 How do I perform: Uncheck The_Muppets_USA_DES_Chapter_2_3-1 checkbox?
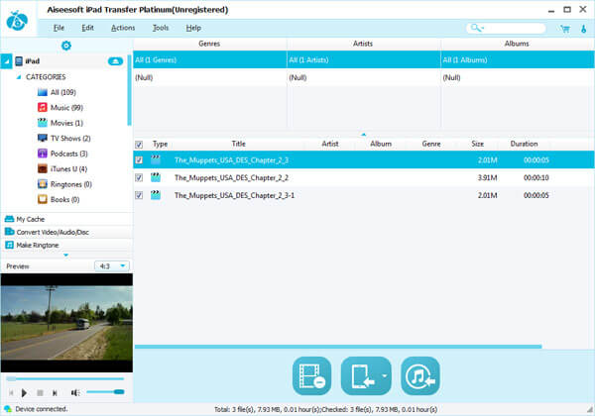point(139,195)
